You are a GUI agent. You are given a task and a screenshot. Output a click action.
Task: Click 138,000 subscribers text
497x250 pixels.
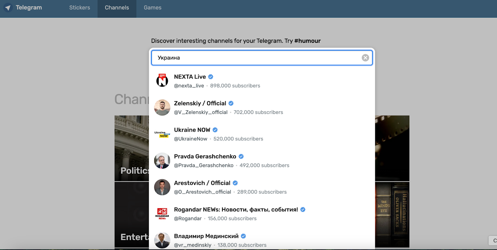tap(242, 245)
